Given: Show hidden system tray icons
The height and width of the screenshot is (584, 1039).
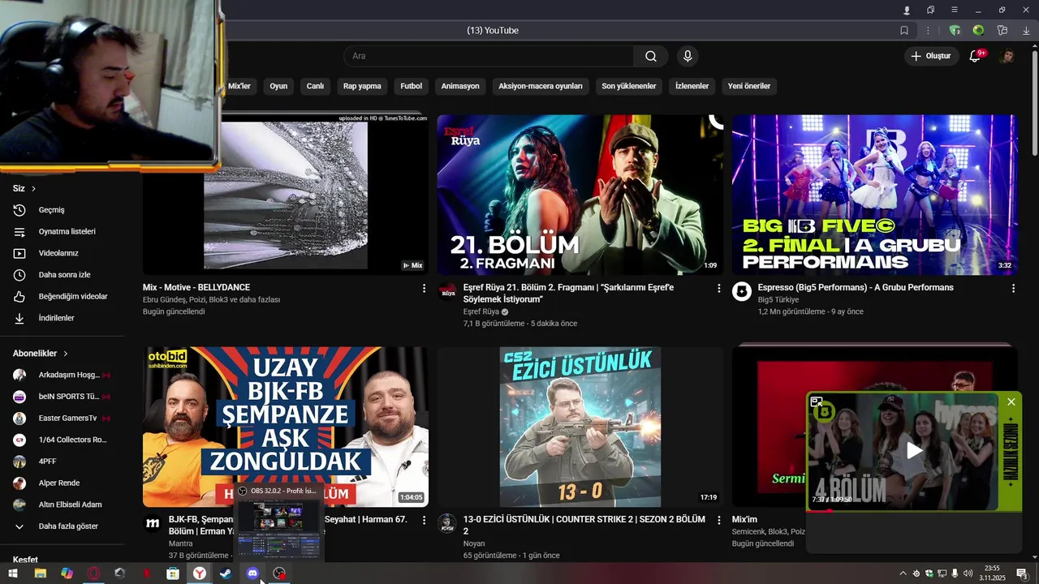Looking at the screenshot, I should point(903,573).
